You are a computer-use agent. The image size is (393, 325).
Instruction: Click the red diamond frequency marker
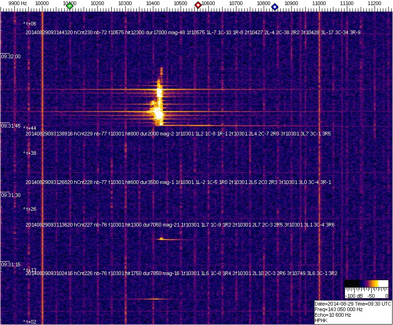(198, 5)
